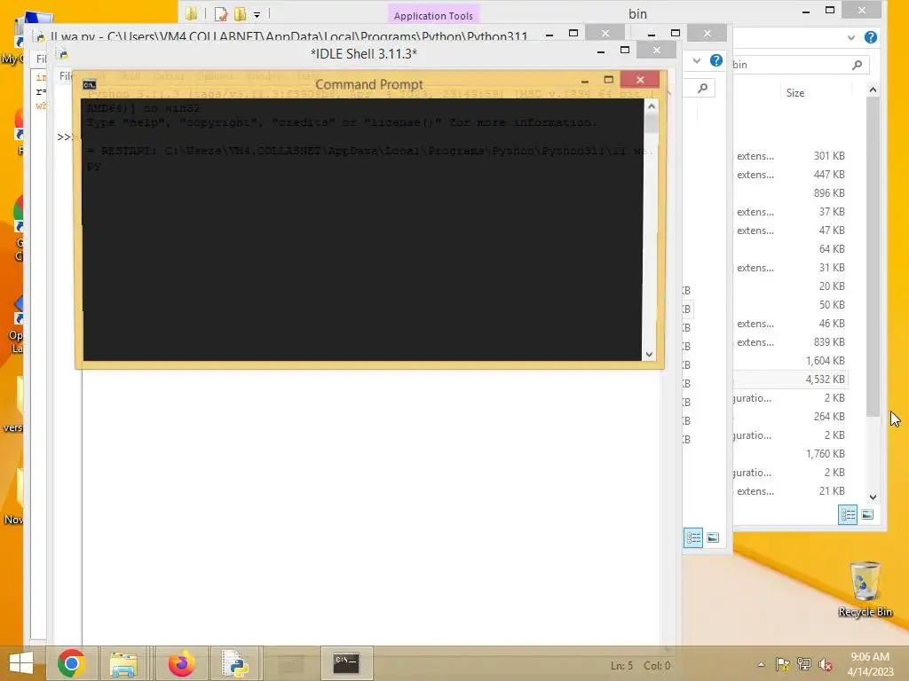Viewport: 909px width, 681px height.
Task: Click Command Prompt title bar system icon
Action: tap(90, 84)
